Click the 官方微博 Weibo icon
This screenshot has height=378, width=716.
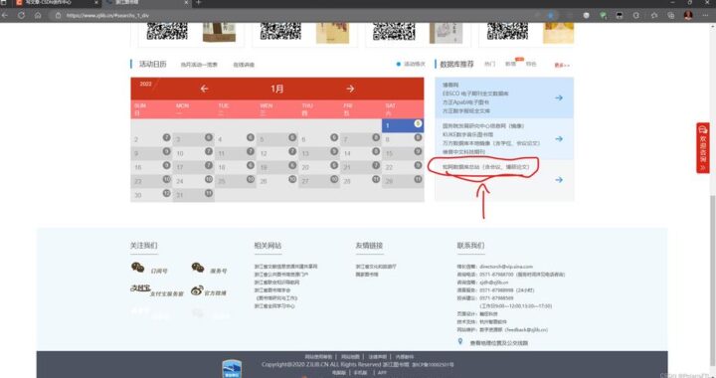pyautogui.click(x=197, y=289)
